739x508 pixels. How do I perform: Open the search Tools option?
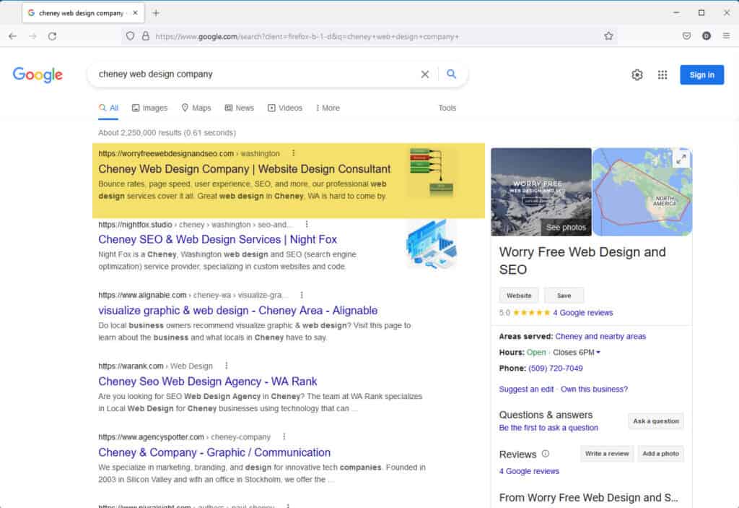[447, 108]
